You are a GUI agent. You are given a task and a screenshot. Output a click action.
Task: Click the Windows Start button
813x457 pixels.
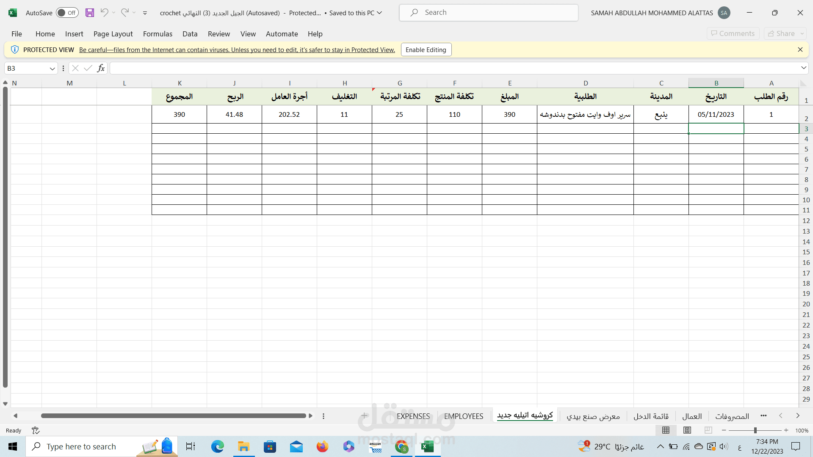click(x=13, y=446)
